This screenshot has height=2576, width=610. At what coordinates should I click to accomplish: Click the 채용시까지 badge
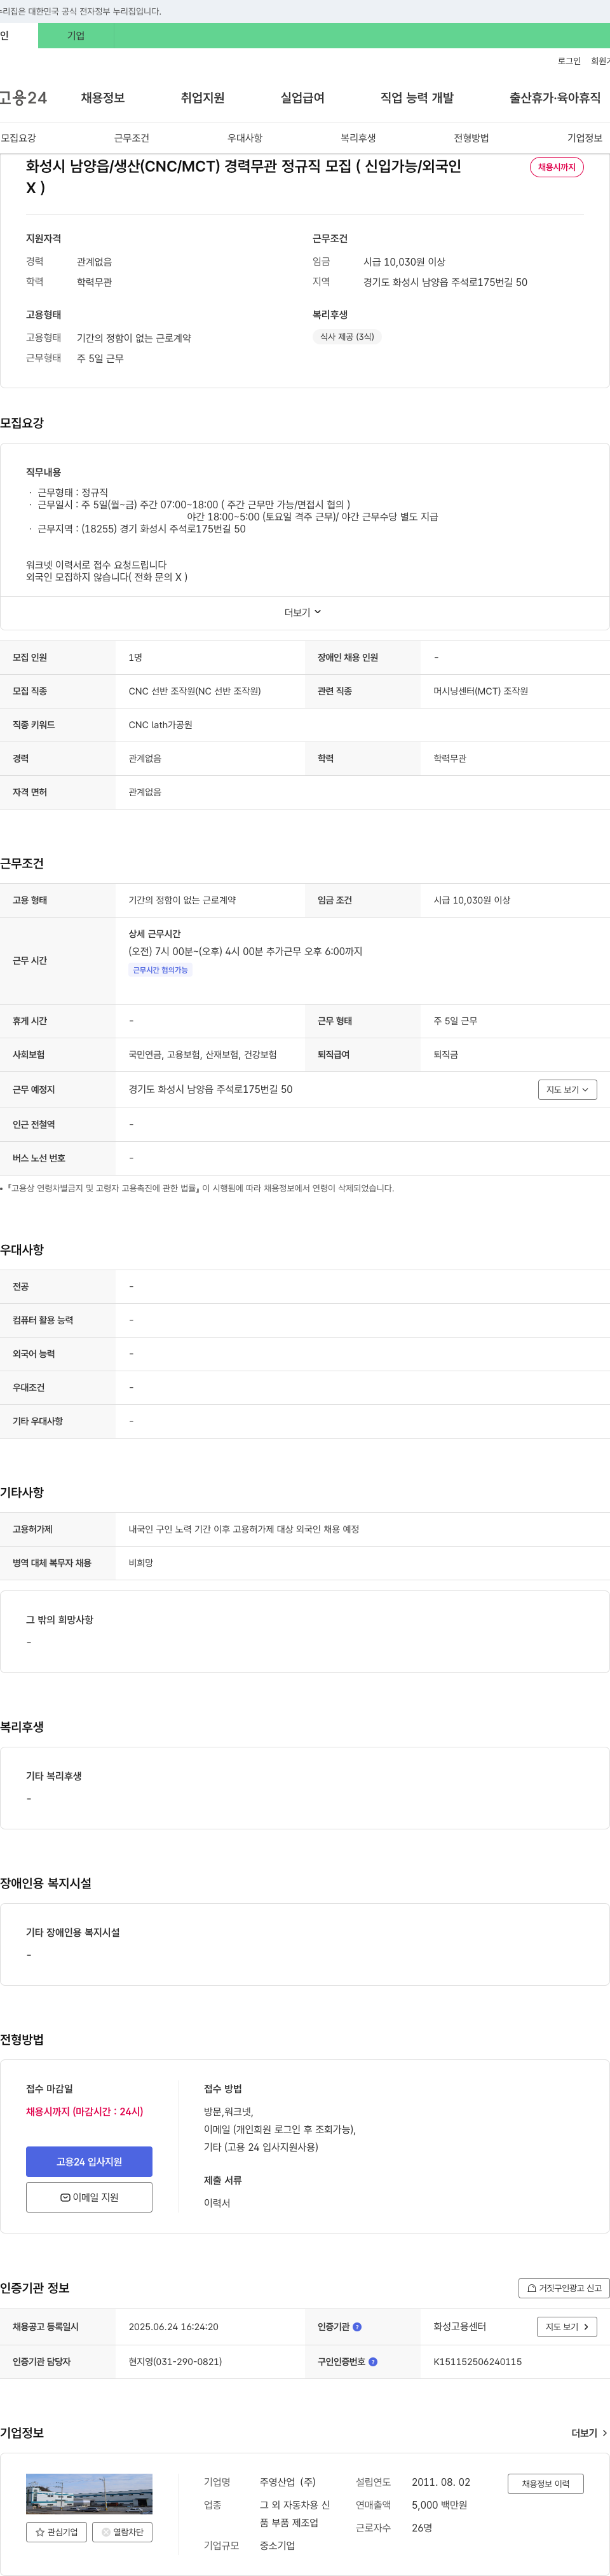coord(557,167)
